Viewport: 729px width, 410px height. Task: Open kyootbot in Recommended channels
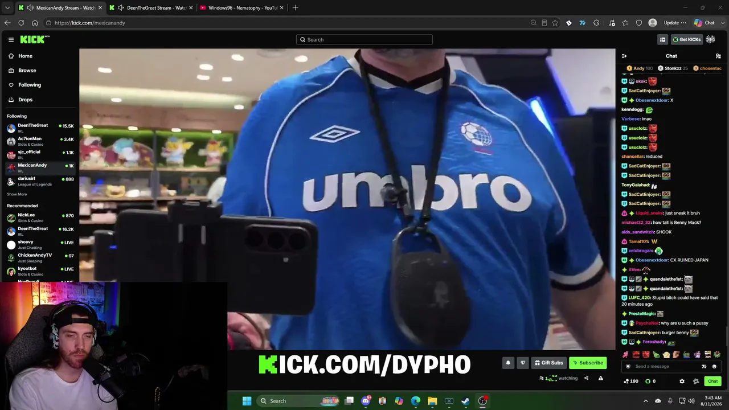[x=40, y=271]
